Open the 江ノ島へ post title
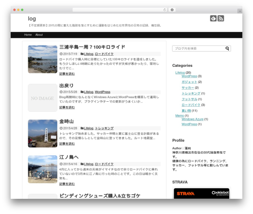The image size is (253, 214). [x=69, y=157]
